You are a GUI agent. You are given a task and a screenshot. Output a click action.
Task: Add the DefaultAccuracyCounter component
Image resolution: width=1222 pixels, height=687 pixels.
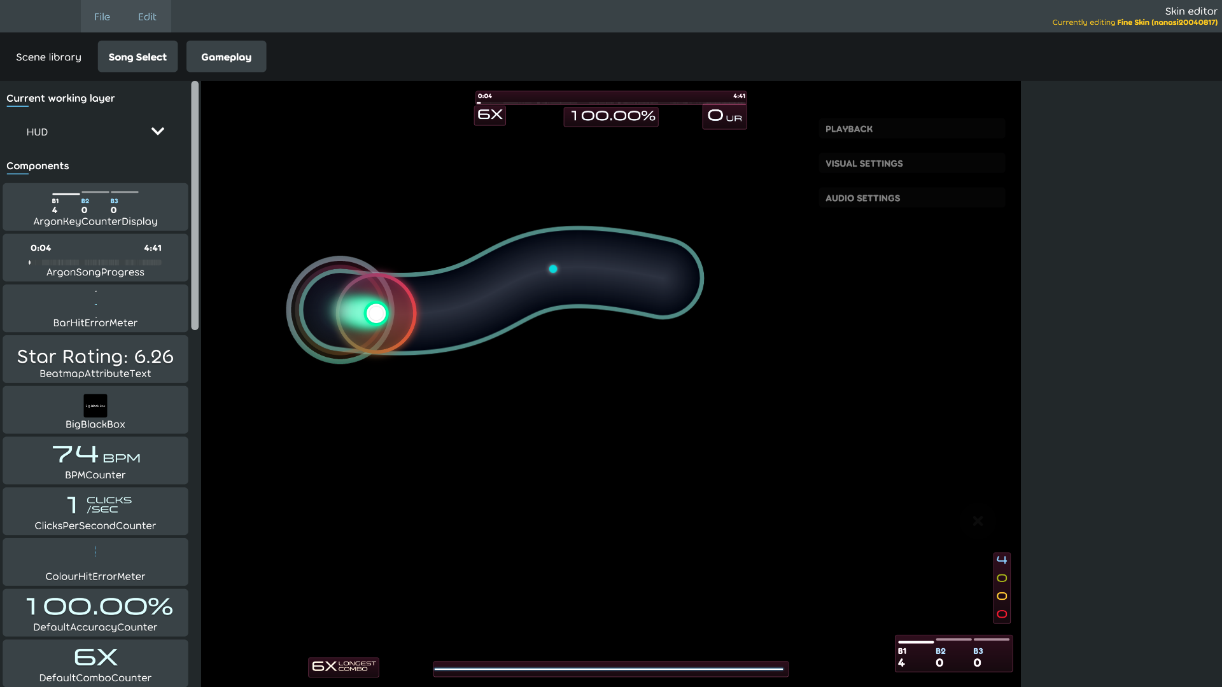pyautogui.click(x=95, y=613)
